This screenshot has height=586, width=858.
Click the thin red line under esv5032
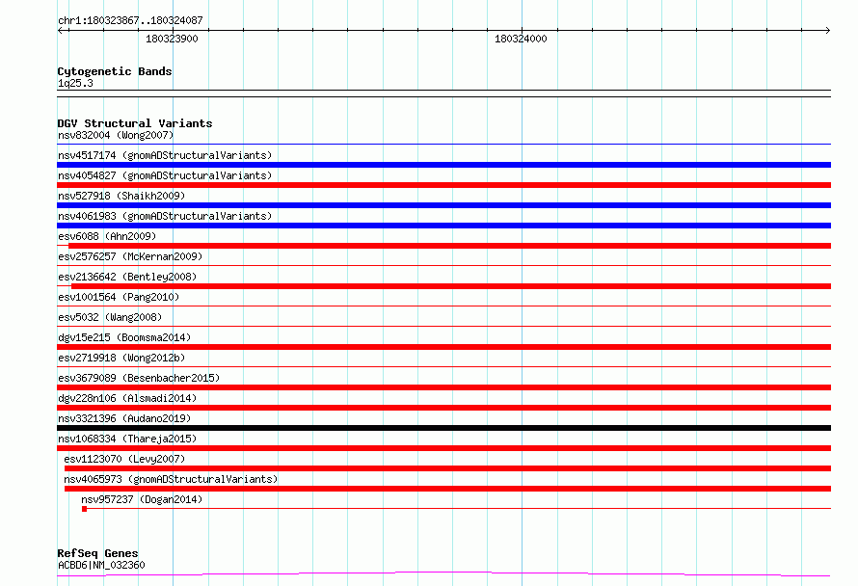[x=443, y=327]
